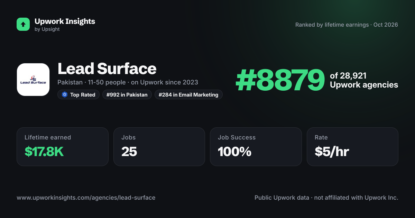Viewport: 415px width, 218px height.
Task: Open the upworkinsights.com agencies/lead-surface URL
Action: coord(86,198)
